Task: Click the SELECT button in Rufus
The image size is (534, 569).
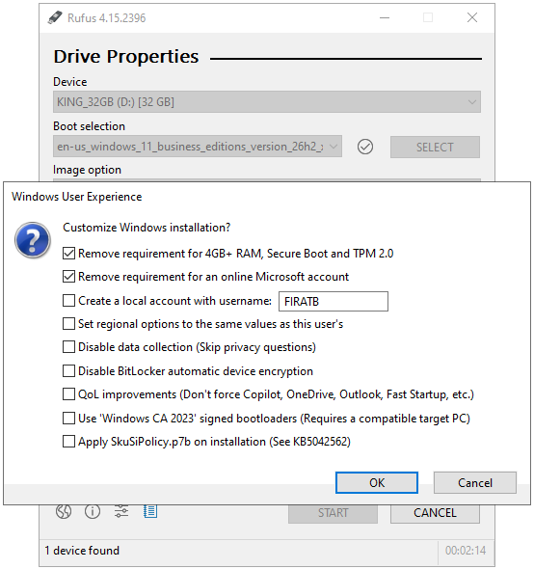Action: coord(435,147)
